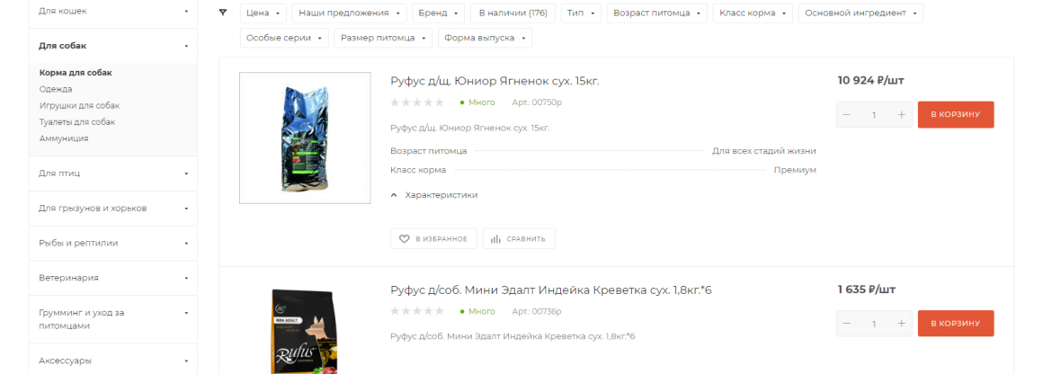Image resolution: width=1052 pixels, height=374 pixels.
Task: Open the Наши предложения filter dropdown
Action: coord(350,13)
